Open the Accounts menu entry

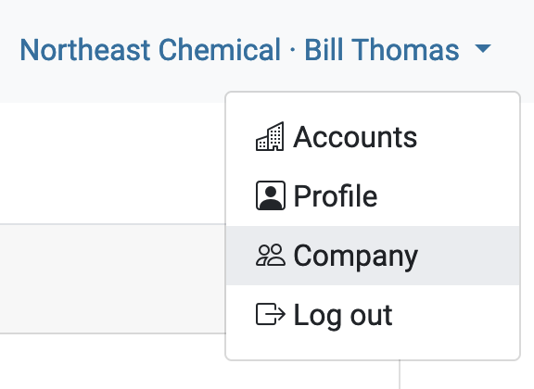(x=373, y=137)
